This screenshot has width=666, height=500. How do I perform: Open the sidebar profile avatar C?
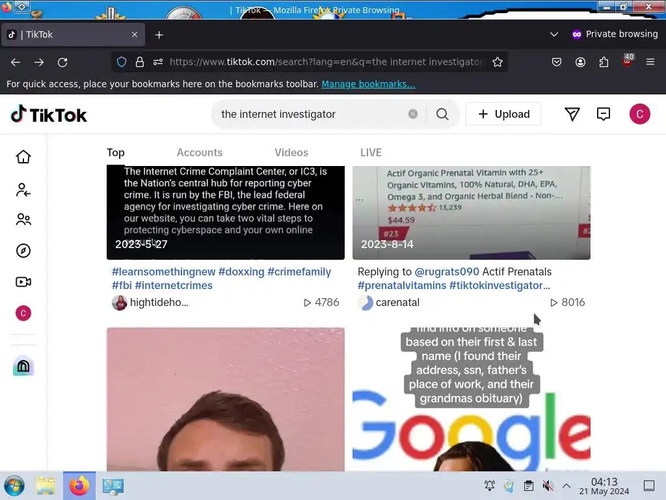(x=23, y=313)
